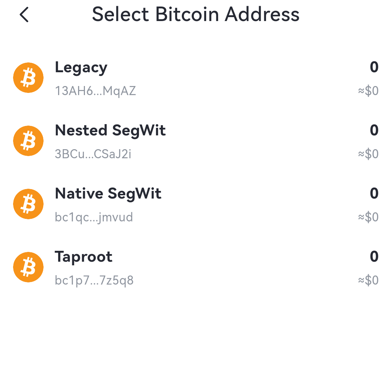This screenshot has width=392, height=388.
Task: Tap the address bc1p7...7z5q8
Action: [x=94, y=280]
